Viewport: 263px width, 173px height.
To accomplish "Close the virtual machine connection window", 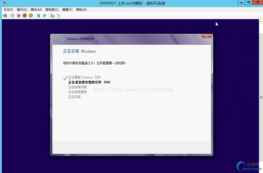I will click(258, 2).
